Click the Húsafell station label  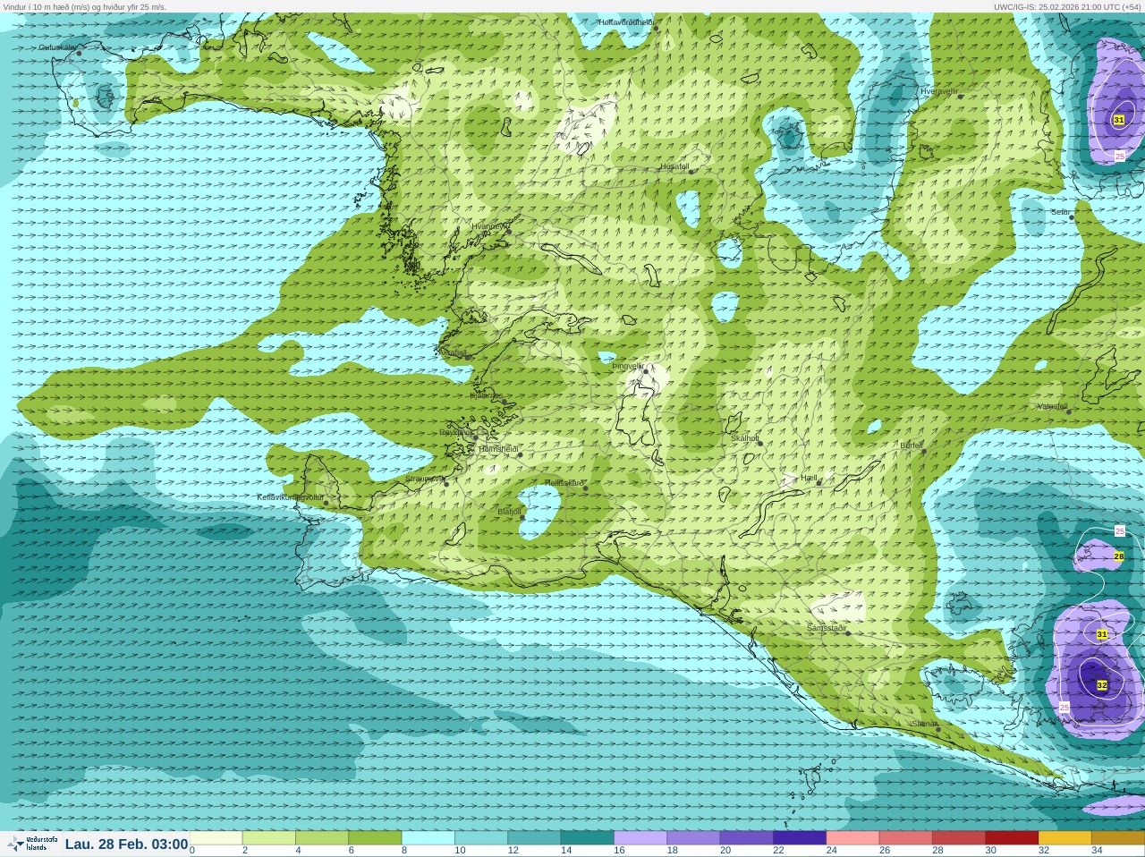click(674, 166)
